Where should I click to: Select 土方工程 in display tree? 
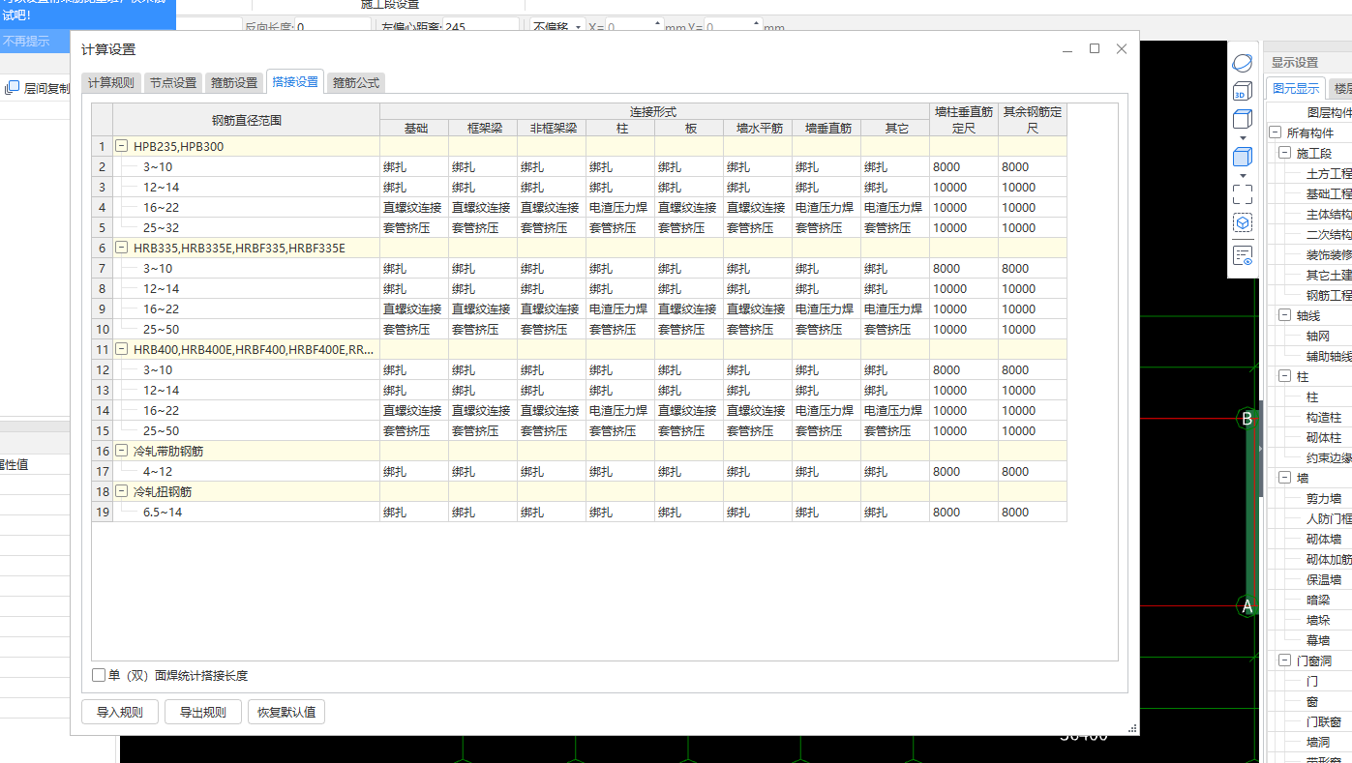coord(1328,173)
